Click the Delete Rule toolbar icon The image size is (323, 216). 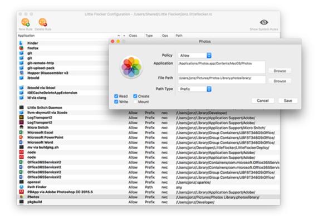click(x=43, y=22)
